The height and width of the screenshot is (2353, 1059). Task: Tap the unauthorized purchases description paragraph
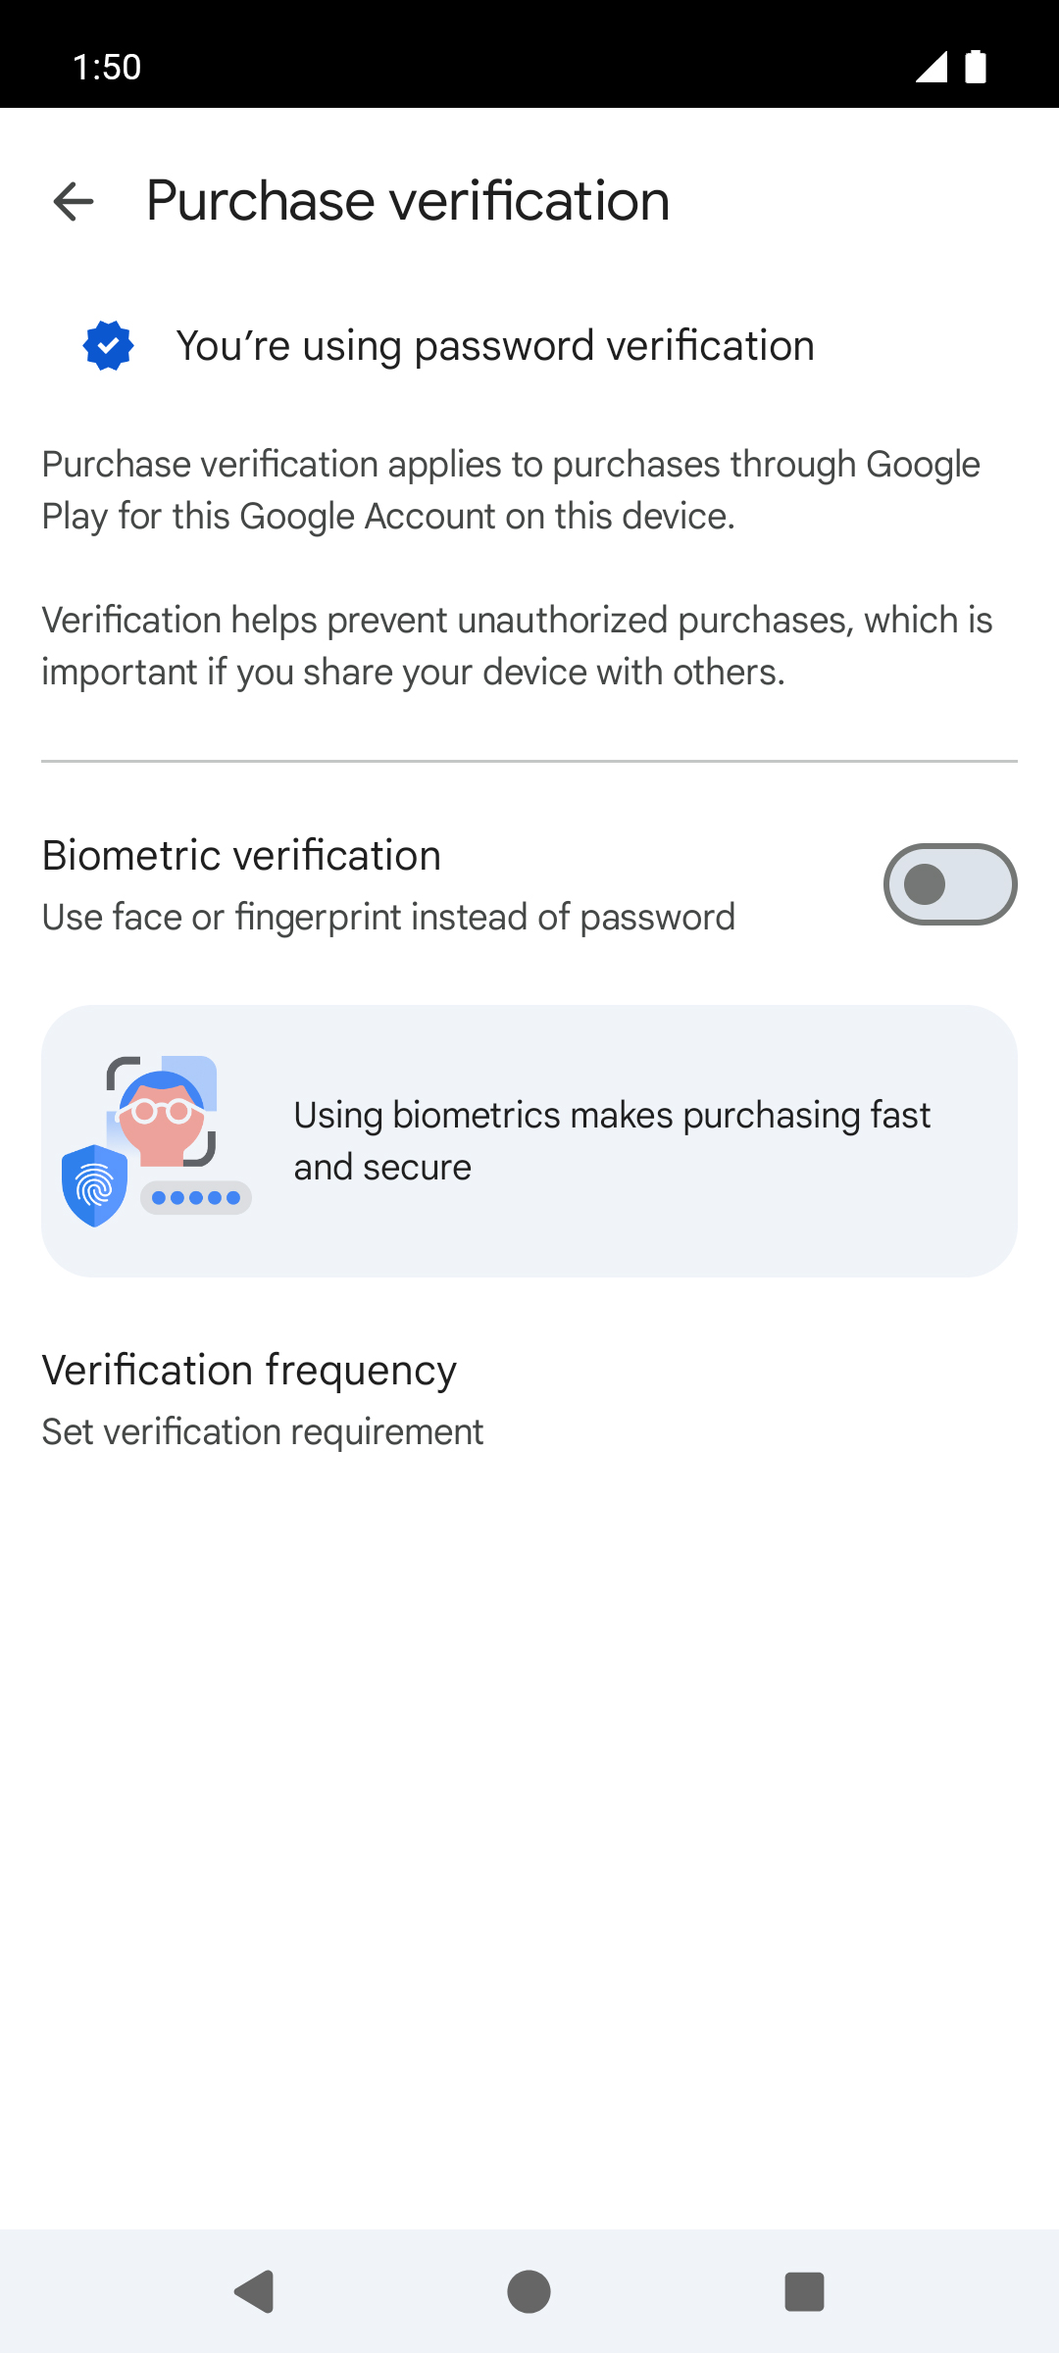tap(517, 646)
